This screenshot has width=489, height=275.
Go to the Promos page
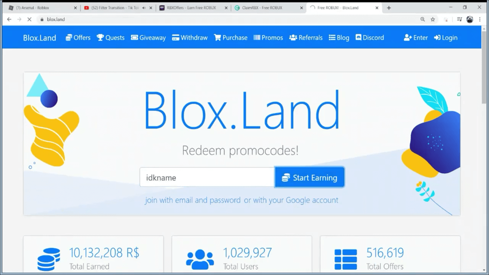point(268,37)
